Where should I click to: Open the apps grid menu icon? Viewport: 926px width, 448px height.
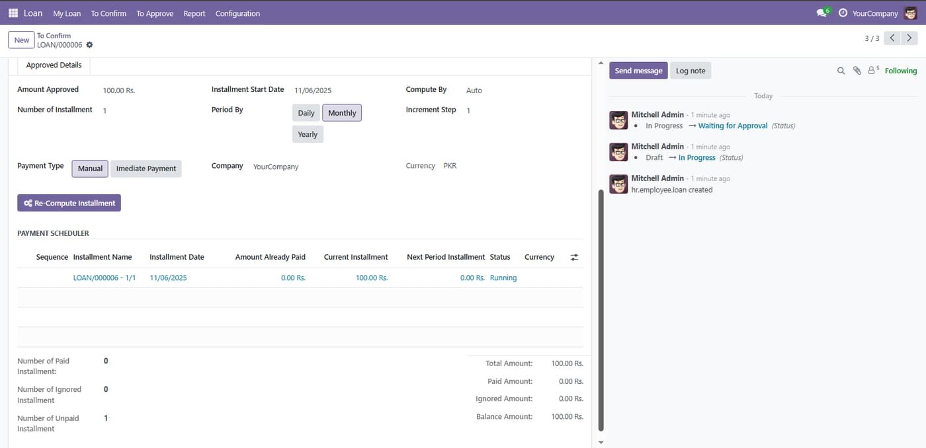coord(13,13)
